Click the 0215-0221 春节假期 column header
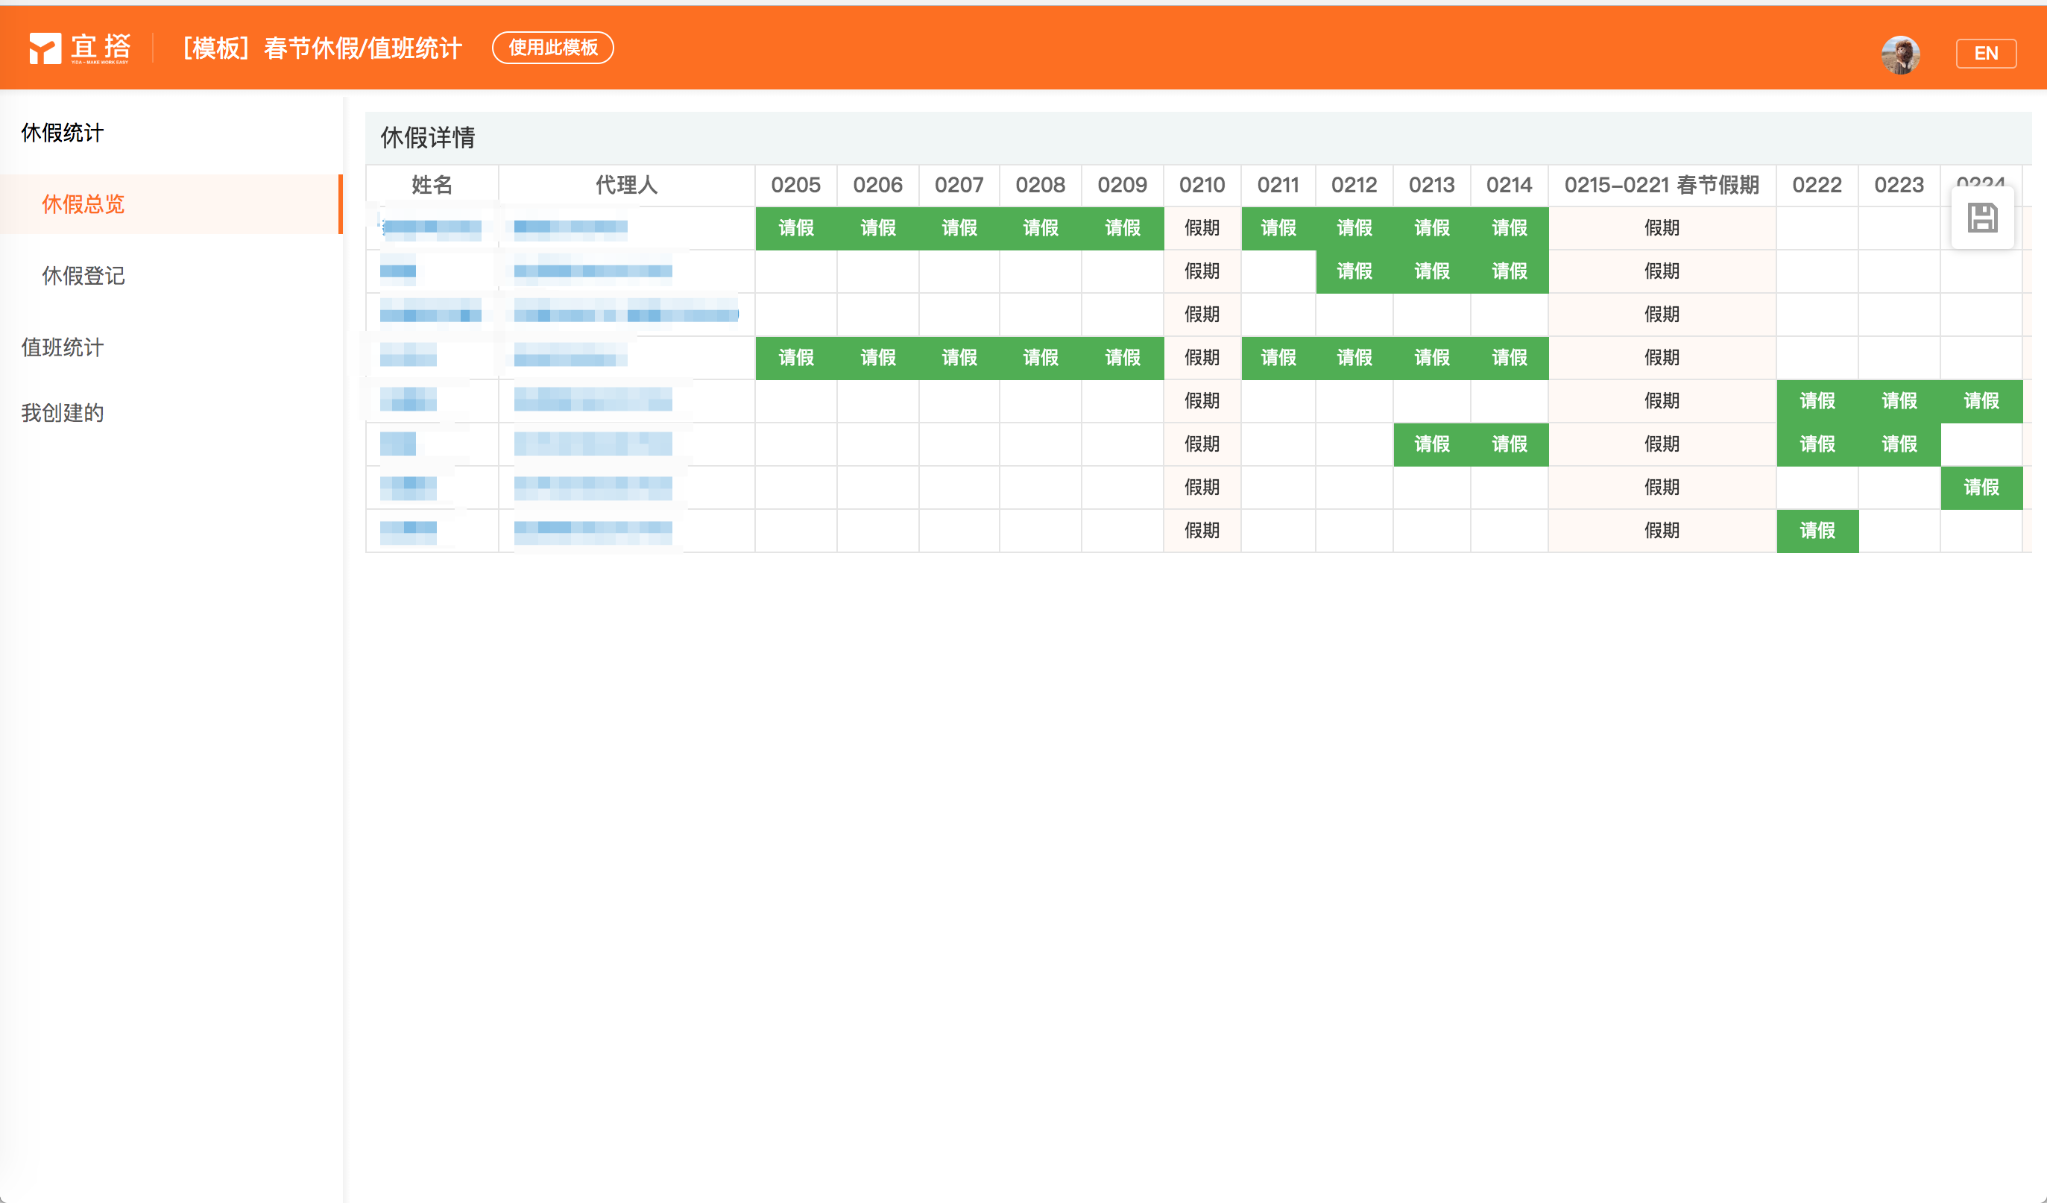The height and width of the screenshot is (1203, 2047). 1661,185
